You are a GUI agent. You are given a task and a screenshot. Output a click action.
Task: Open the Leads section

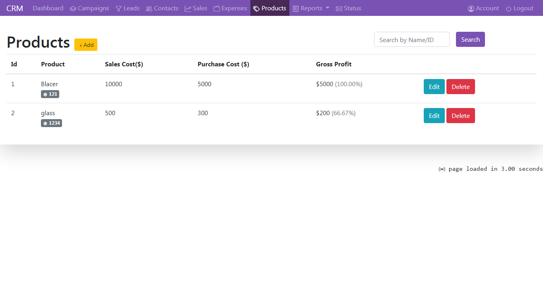click(x=128, y=8)
